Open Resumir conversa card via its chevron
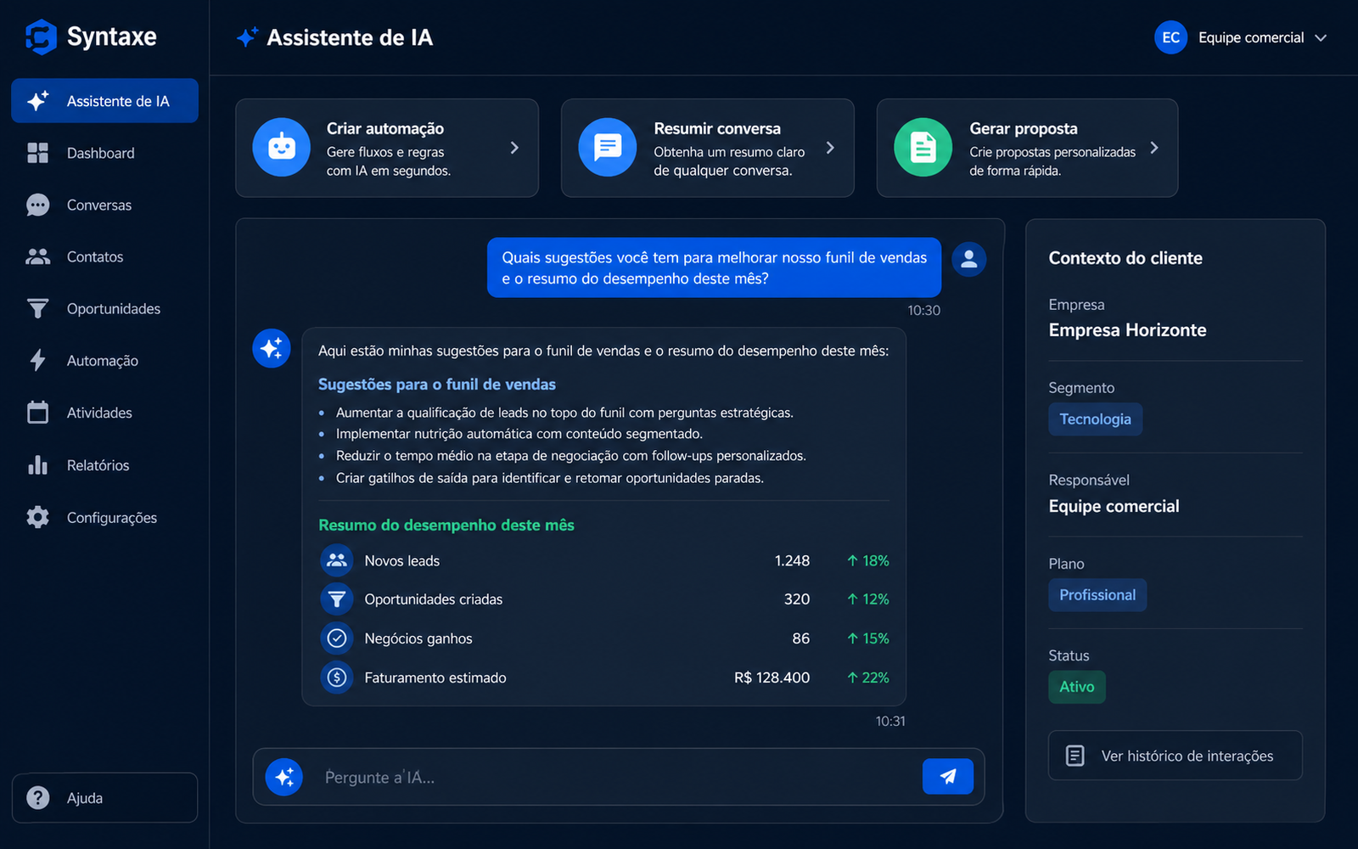Screen dimensions: 1358x849 click(x=830, y=148)
